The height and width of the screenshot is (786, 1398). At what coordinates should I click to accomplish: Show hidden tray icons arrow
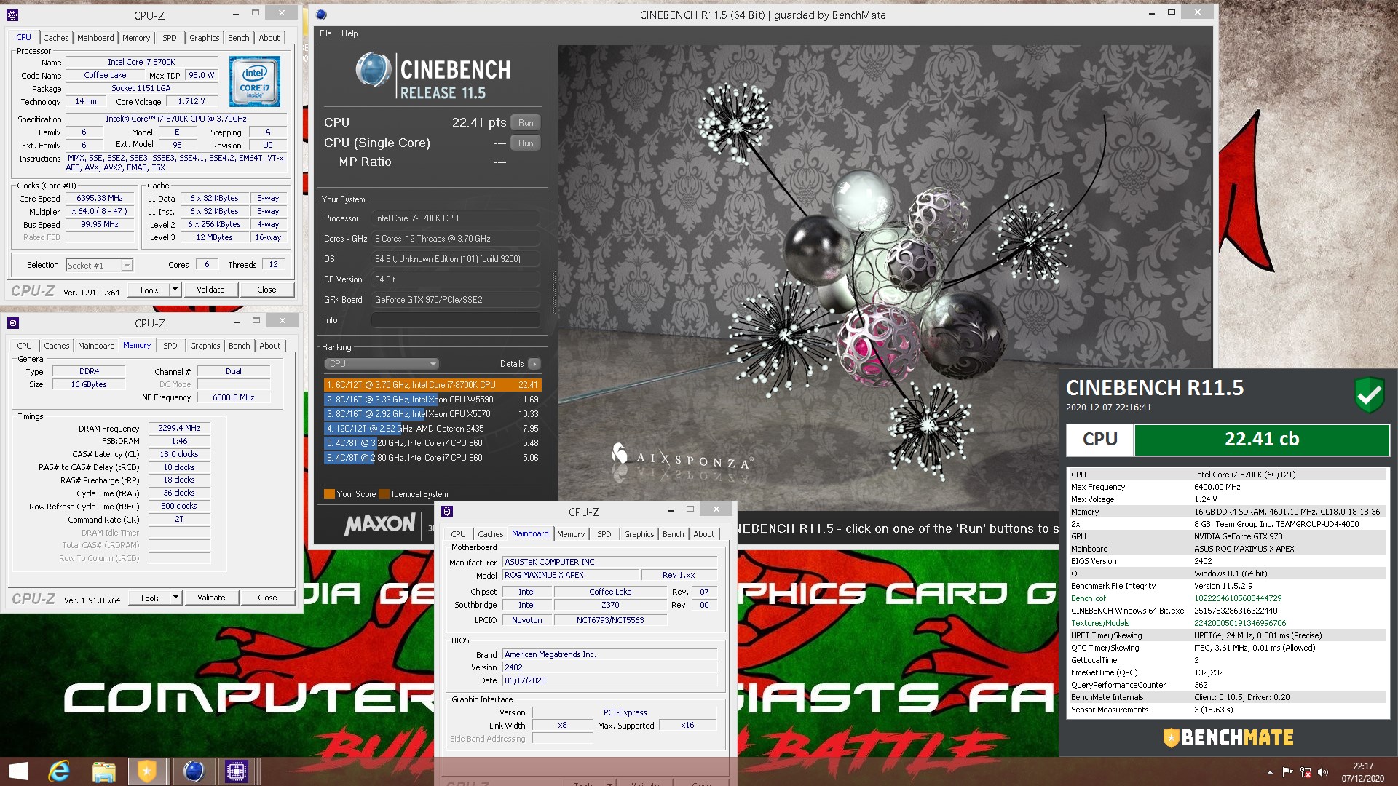click(x=1270, y=771)
